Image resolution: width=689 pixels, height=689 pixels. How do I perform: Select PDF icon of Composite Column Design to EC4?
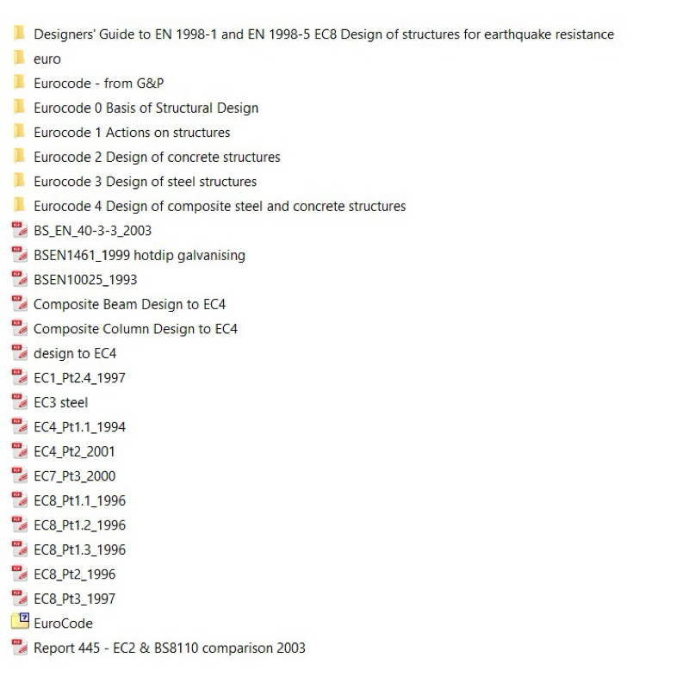click(20, 328)
